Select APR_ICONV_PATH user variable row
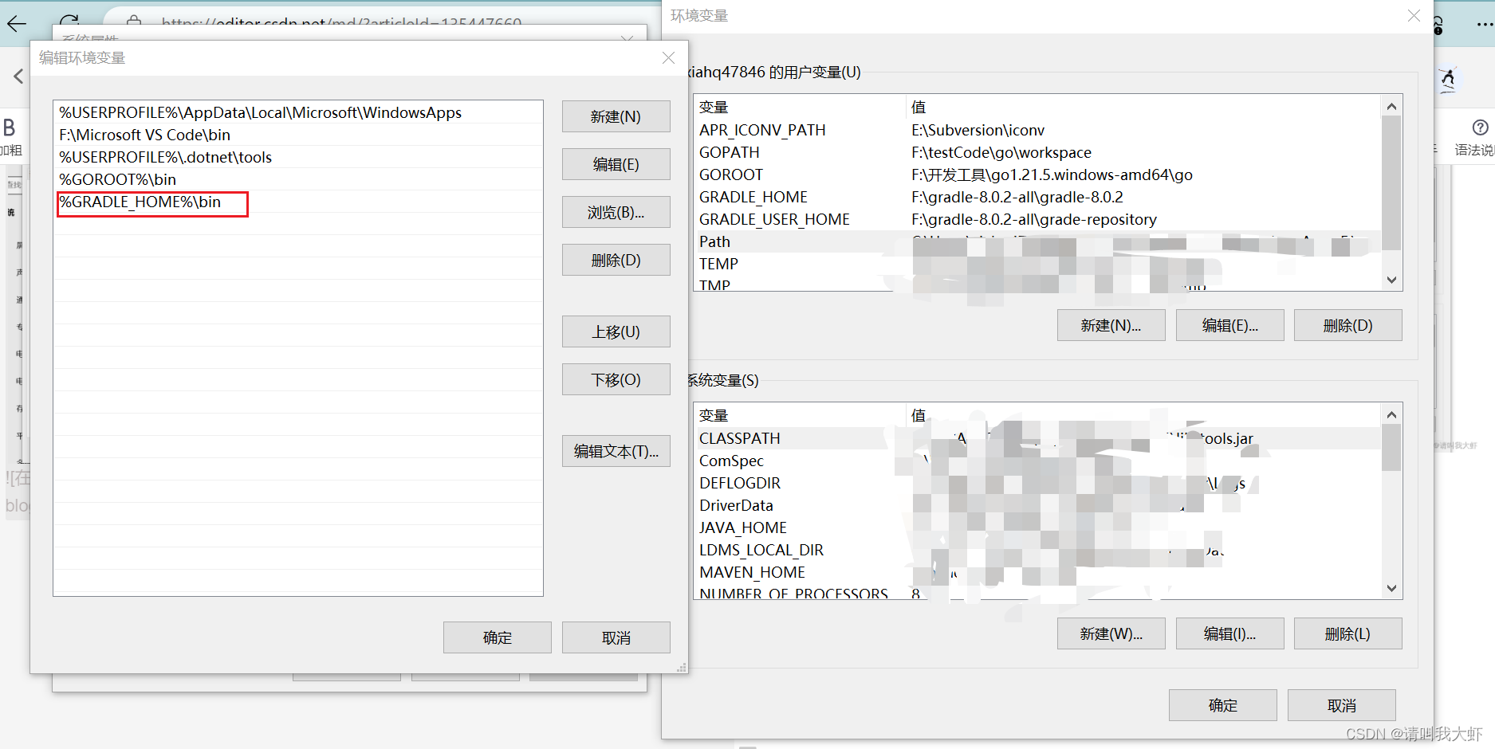Screen dimensions: 1495x749 [x=1037, y=130]
